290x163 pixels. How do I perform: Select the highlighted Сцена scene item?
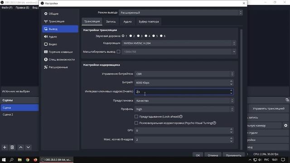click(x=19, y=108)
